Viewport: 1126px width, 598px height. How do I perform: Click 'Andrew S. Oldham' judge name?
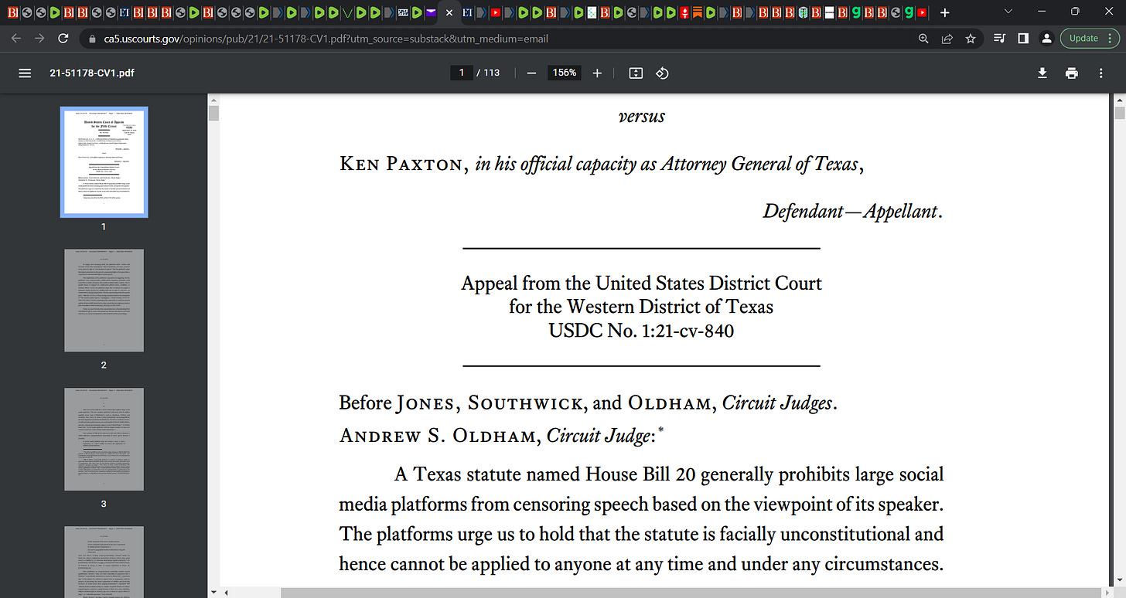[x=439, y=436]
